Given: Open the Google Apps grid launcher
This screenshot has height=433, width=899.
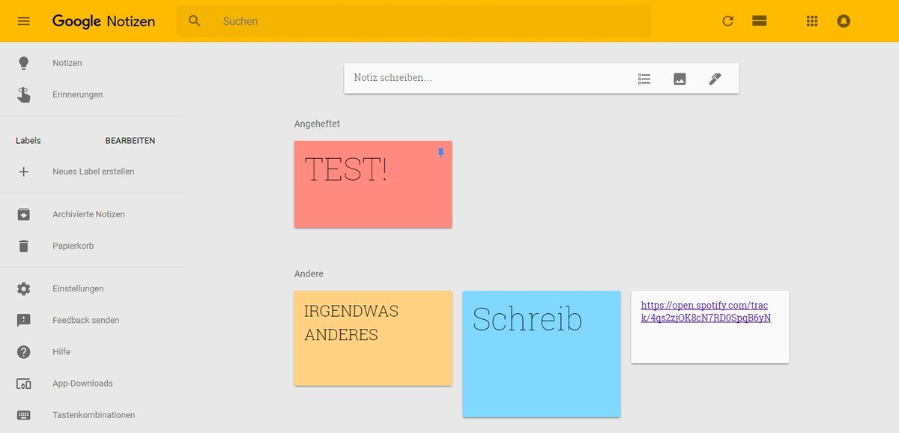Looking at the screenshot, I should pyautogui.click(x=811, y=21).
